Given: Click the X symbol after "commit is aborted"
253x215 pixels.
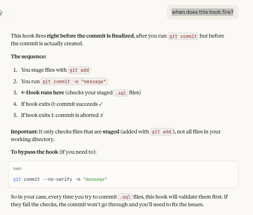Looking at the screenshot, I should pyautogui.click(x=102, y=115).
